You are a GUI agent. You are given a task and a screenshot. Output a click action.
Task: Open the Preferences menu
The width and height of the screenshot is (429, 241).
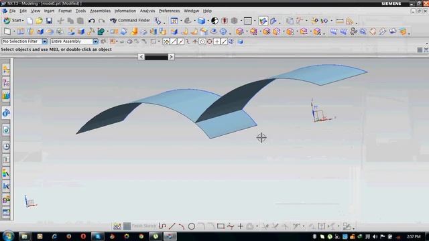(170, 11)
